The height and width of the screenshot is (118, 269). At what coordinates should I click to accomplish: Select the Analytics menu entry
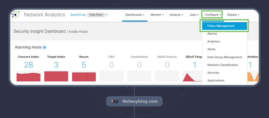[x=213, y=42]
